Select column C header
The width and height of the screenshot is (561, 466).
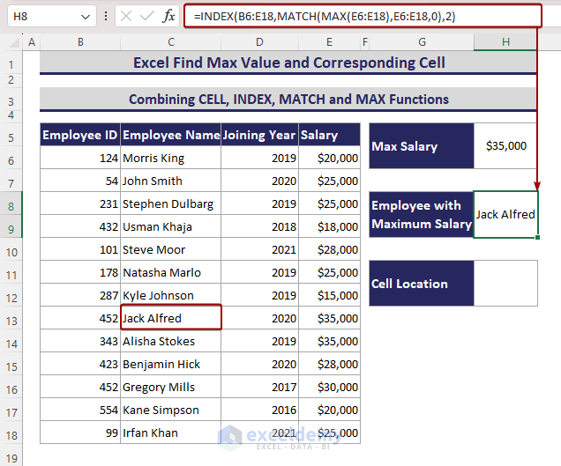click(x=171, y=42)
